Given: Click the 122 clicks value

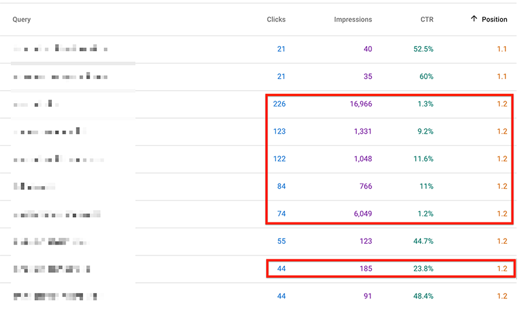Looking at the screenshot, I should coord(280,159).
